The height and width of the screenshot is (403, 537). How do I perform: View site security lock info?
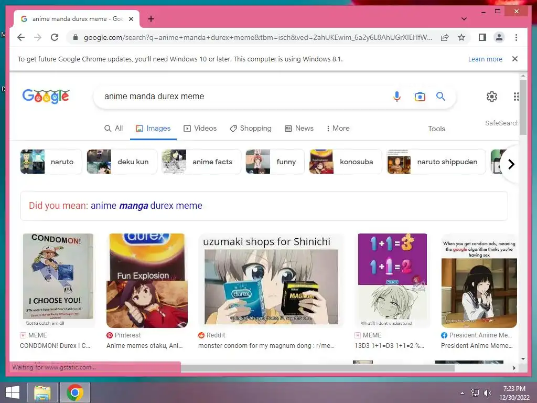pyautogui.click(x=76, y=37)
